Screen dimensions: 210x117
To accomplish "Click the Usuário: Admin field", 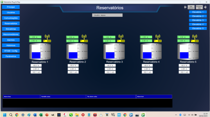I will (x=107, y=15).
